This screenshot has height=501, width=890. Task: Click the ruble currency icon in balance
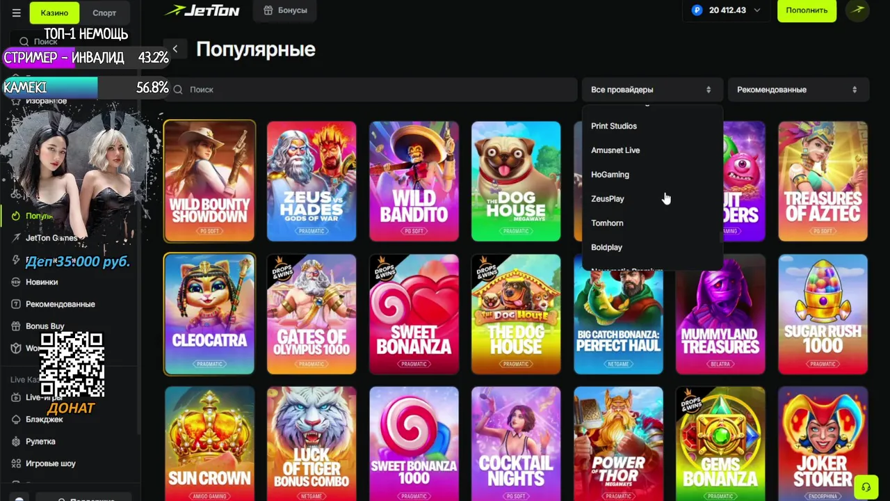(x=697, y=10)
